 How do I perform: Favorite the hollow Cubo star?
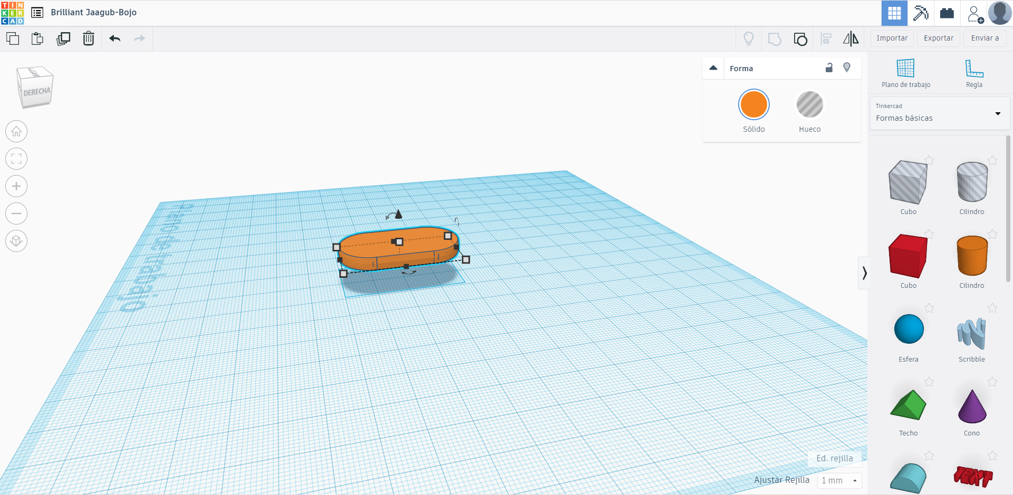coord(929,160)
